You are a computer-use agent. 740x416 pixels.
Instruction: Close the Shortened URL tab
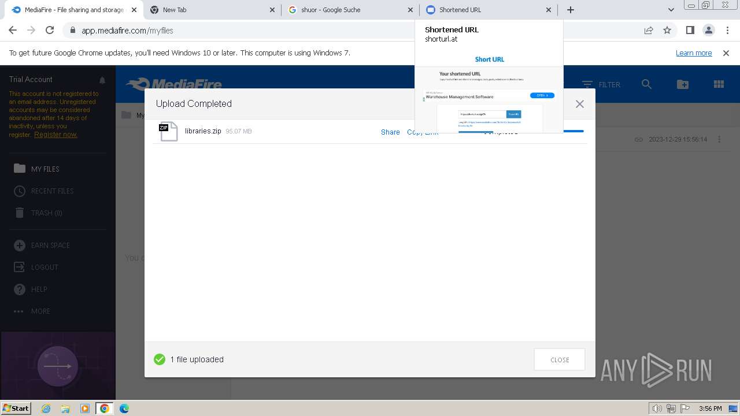pyautogui.click(x=549, y=10)
